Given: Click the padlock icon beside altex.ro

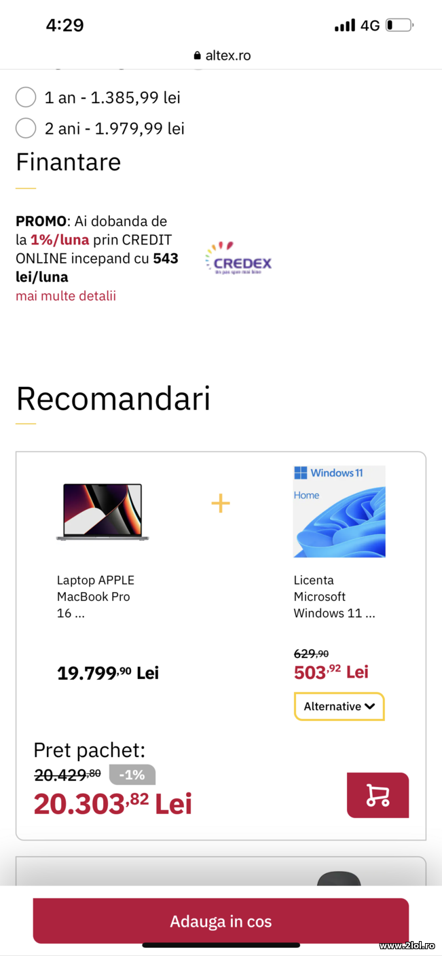Looking at the screenshot, I should (x=197, y=55).
